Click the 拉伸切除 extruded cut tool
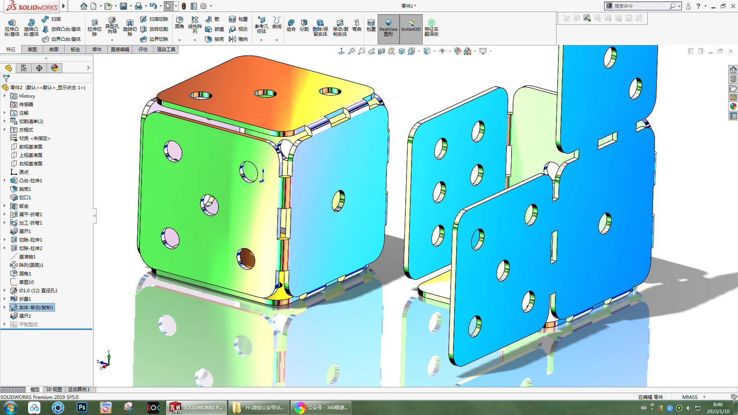This screenshot has width=738, height=415. point(94,27)
